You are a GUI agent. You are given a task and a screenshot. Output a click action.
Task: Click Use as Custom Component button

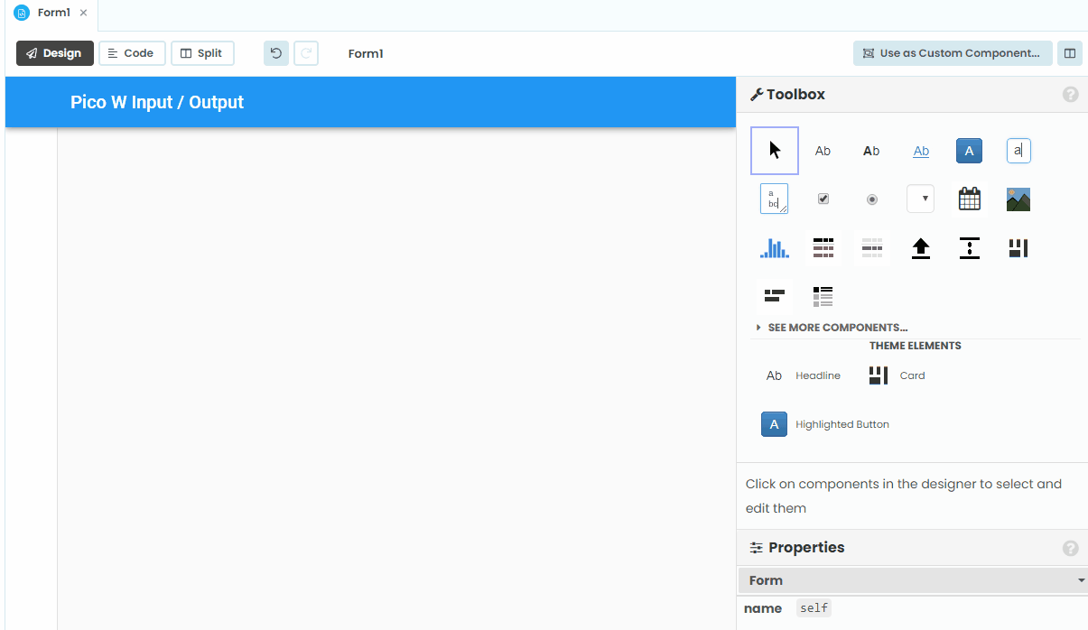point(952,52)
